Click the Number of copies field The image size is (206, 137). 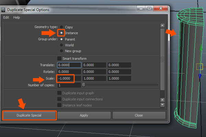(x=69, y=85)
